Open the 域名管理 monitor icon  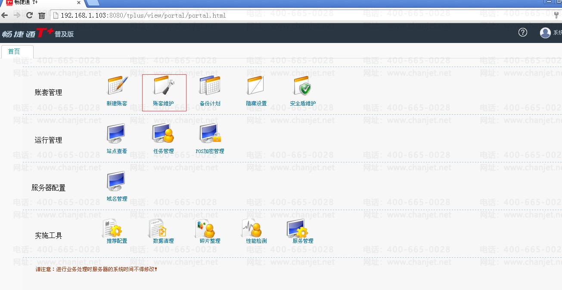point(116,181)
